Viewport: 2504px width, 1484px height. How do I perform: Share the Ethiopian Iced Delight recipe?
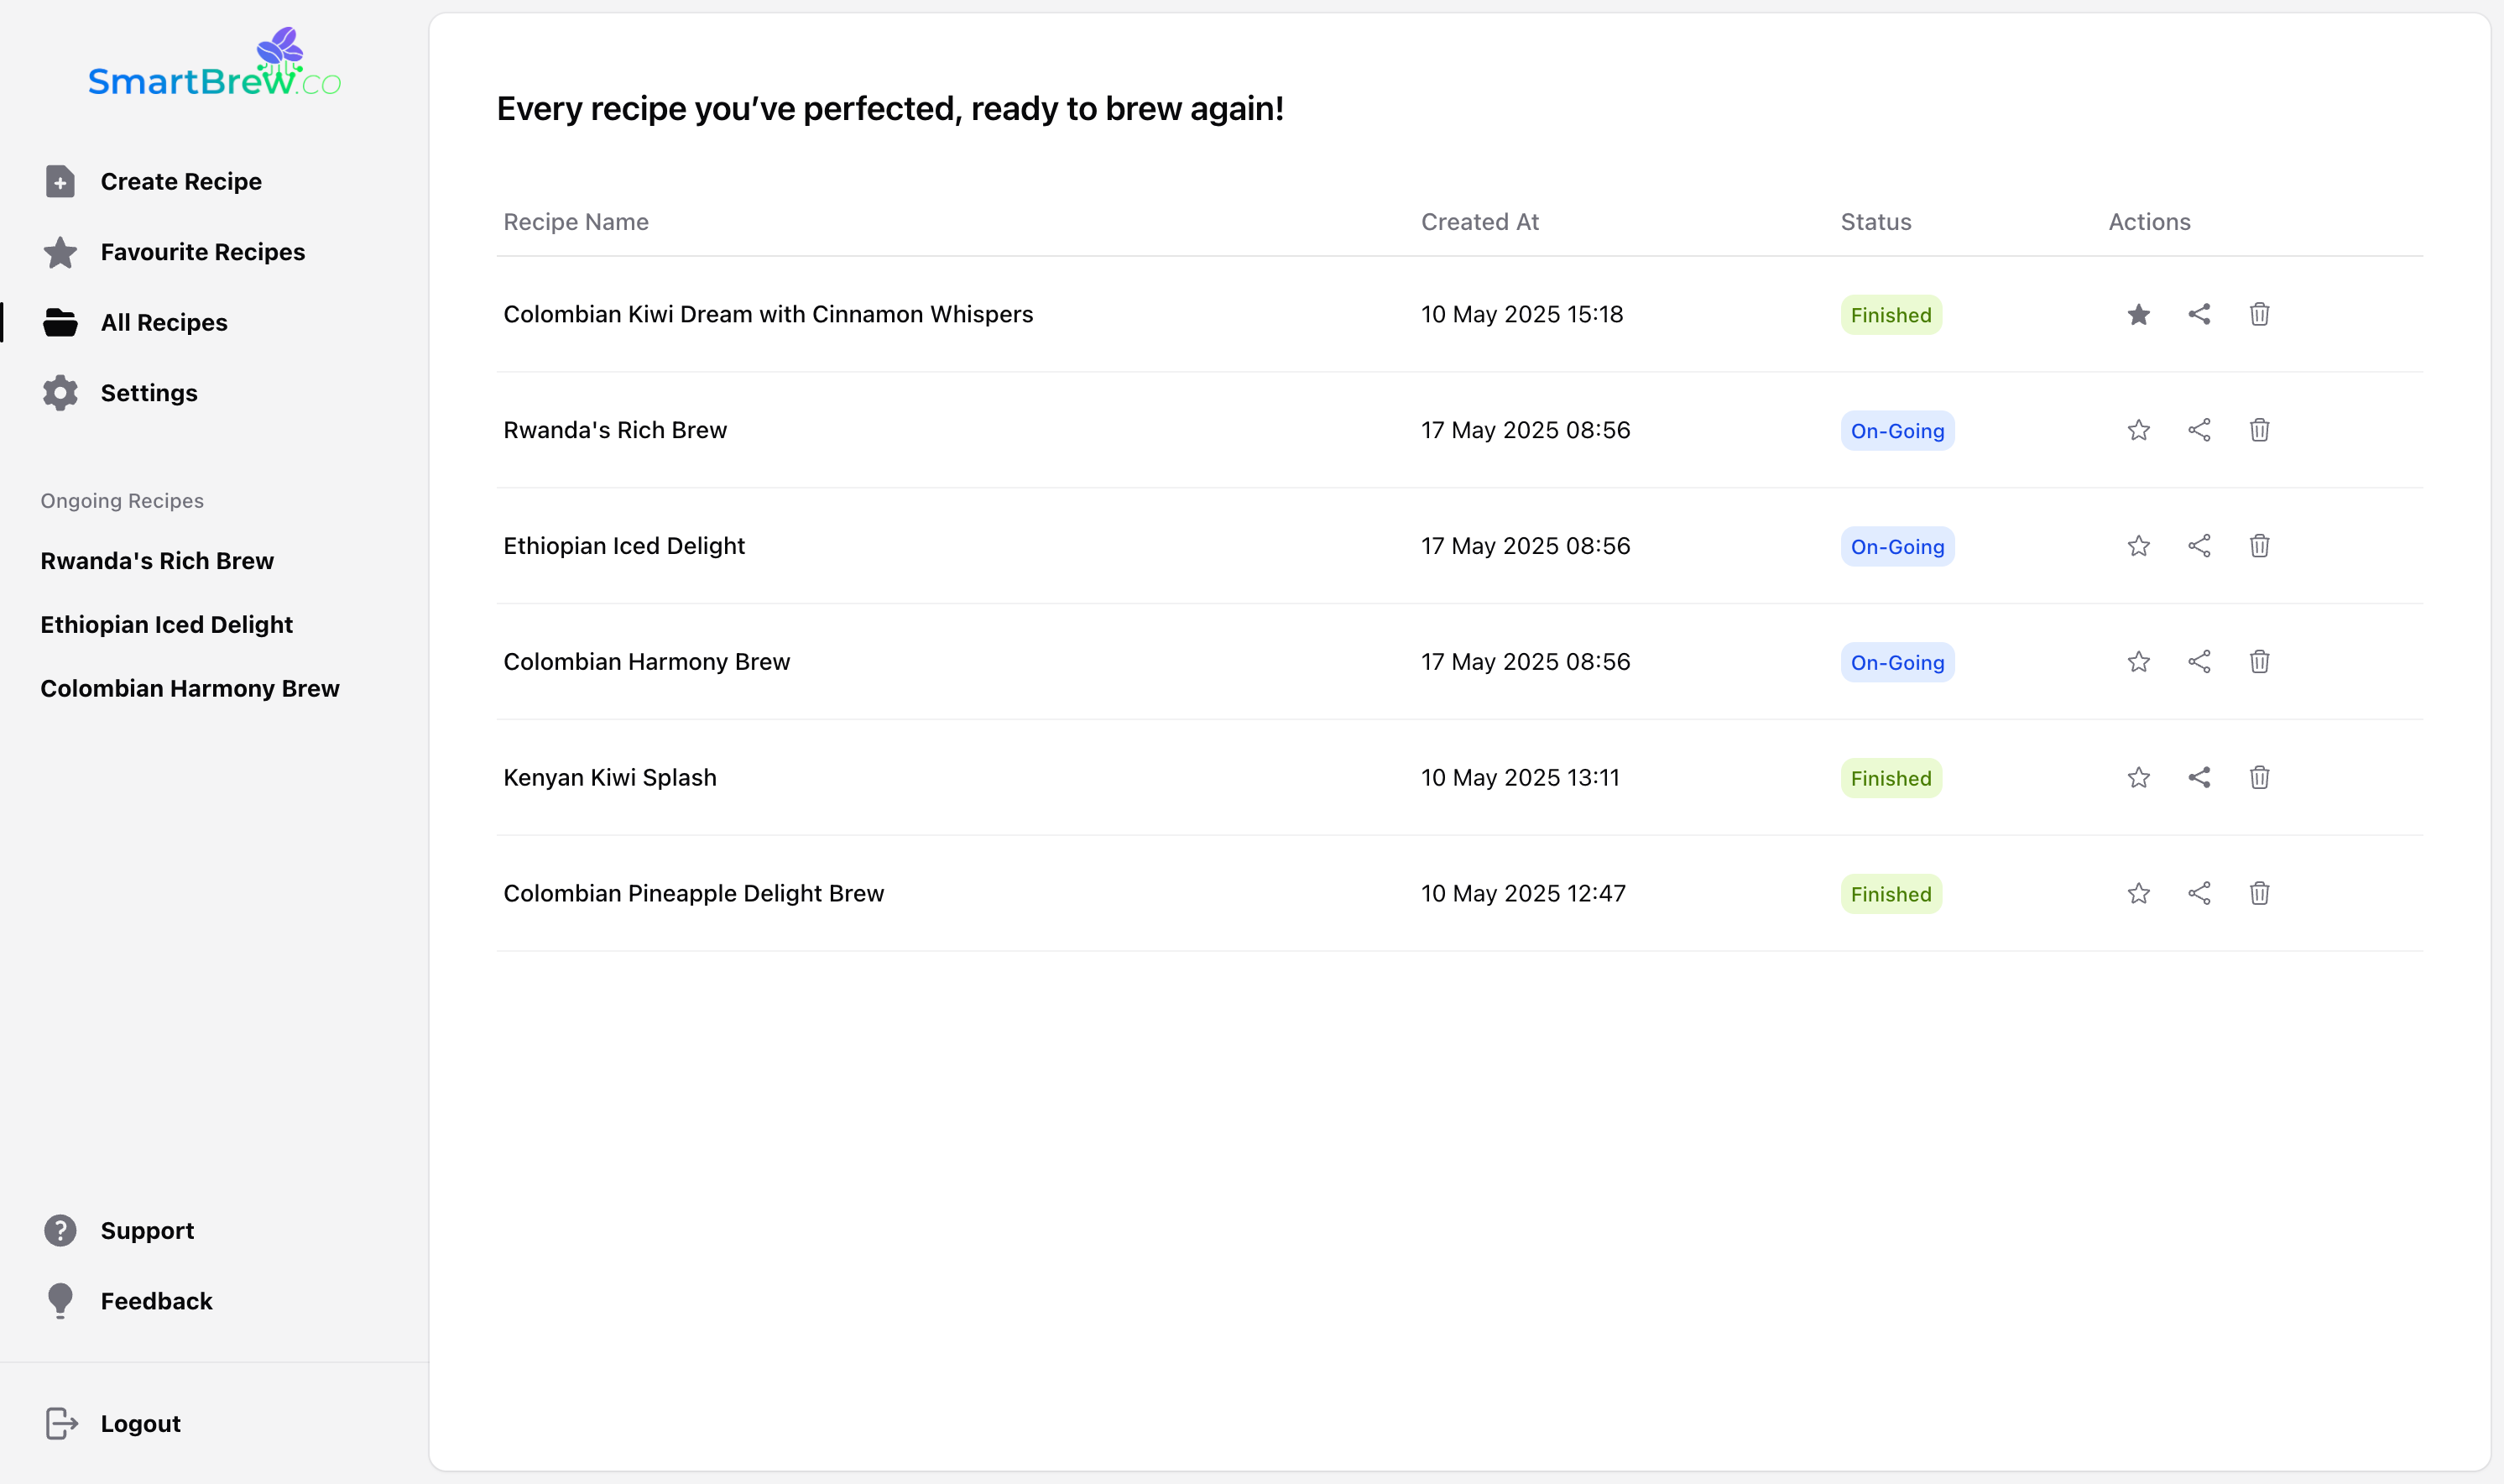[2198, 546]
